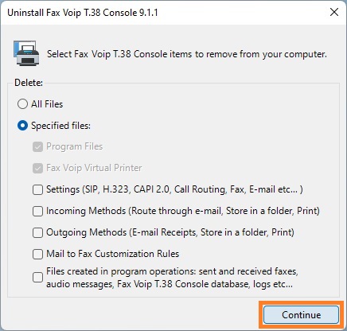347x331 pixels.
Task: Check the Outgoing Methods checkbox box
Action: [x=37, y=232]
